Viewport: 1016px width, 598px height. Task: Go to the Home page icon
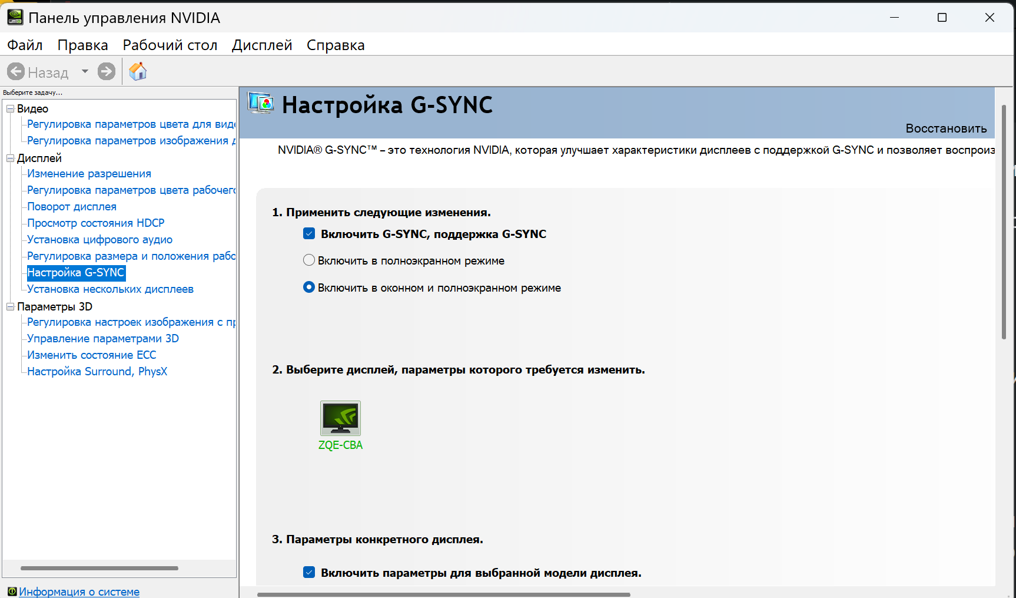pos(138,72)
